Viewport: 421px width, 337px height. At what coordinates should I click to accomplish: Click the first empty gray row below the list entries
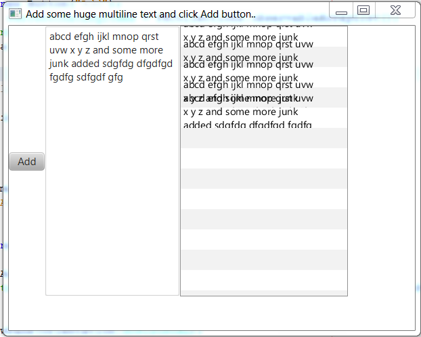pos(264,138)
